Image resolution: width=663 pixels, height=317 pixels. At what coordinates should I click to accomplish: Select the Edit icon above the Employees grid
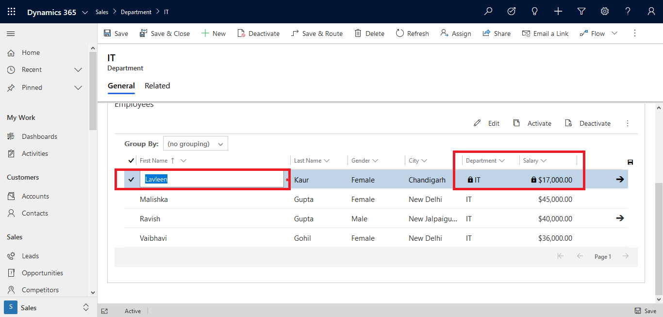tap(477, 123)
